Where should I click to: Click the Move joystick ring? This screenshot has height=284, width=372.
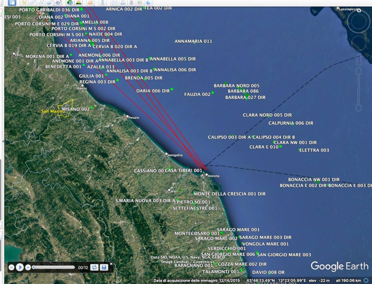pos(359,43)
